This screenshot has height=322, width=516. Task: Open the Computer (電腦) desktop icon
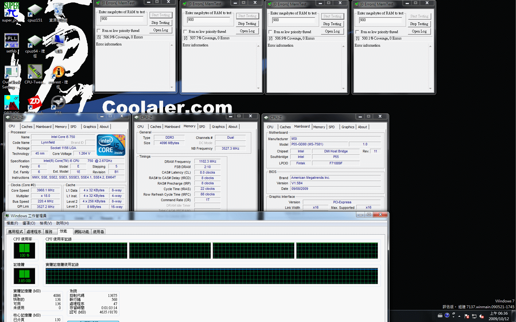coord(58,43)
